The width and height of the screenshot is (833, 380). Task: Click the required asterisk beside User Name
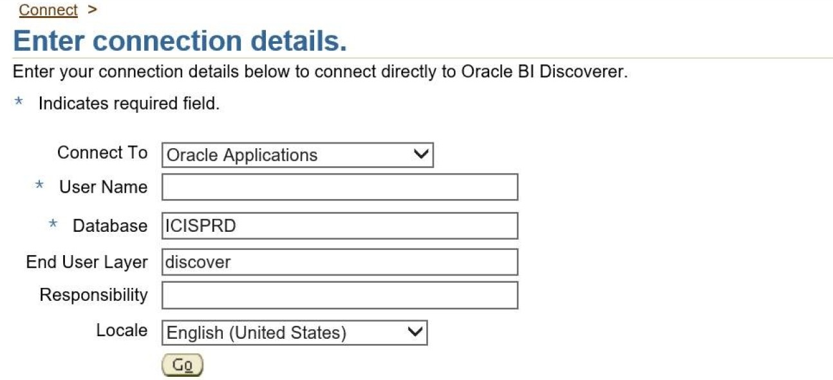pos(40,186)
